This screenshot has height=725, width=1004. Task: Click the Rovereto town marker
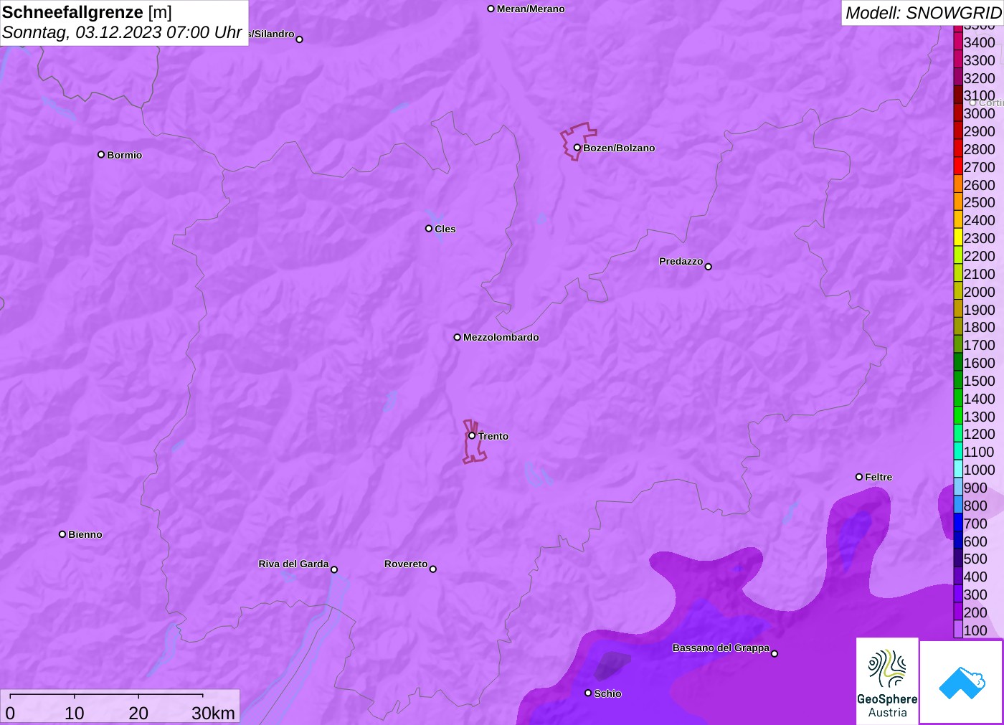point(432,569)
